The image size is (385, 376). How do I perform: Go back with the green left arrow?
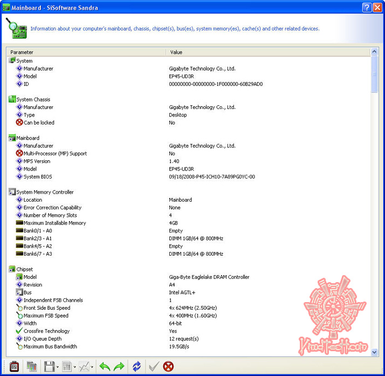(105, 366)
